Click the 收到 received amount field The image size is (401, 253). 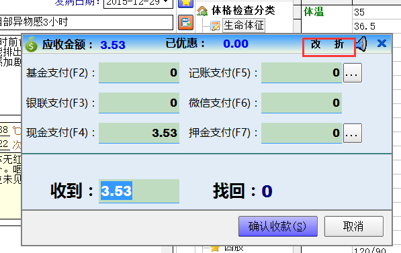coord(139,191)
